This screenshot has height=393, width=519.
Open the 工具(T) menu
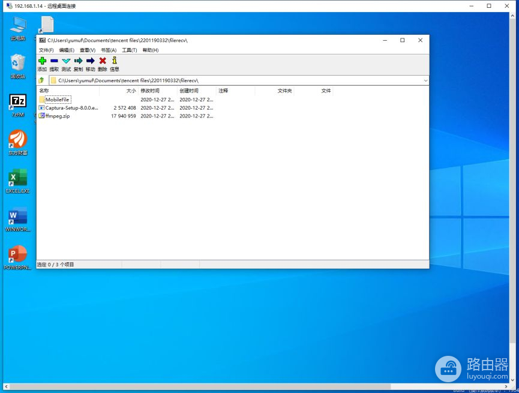[x=130, y=50]
